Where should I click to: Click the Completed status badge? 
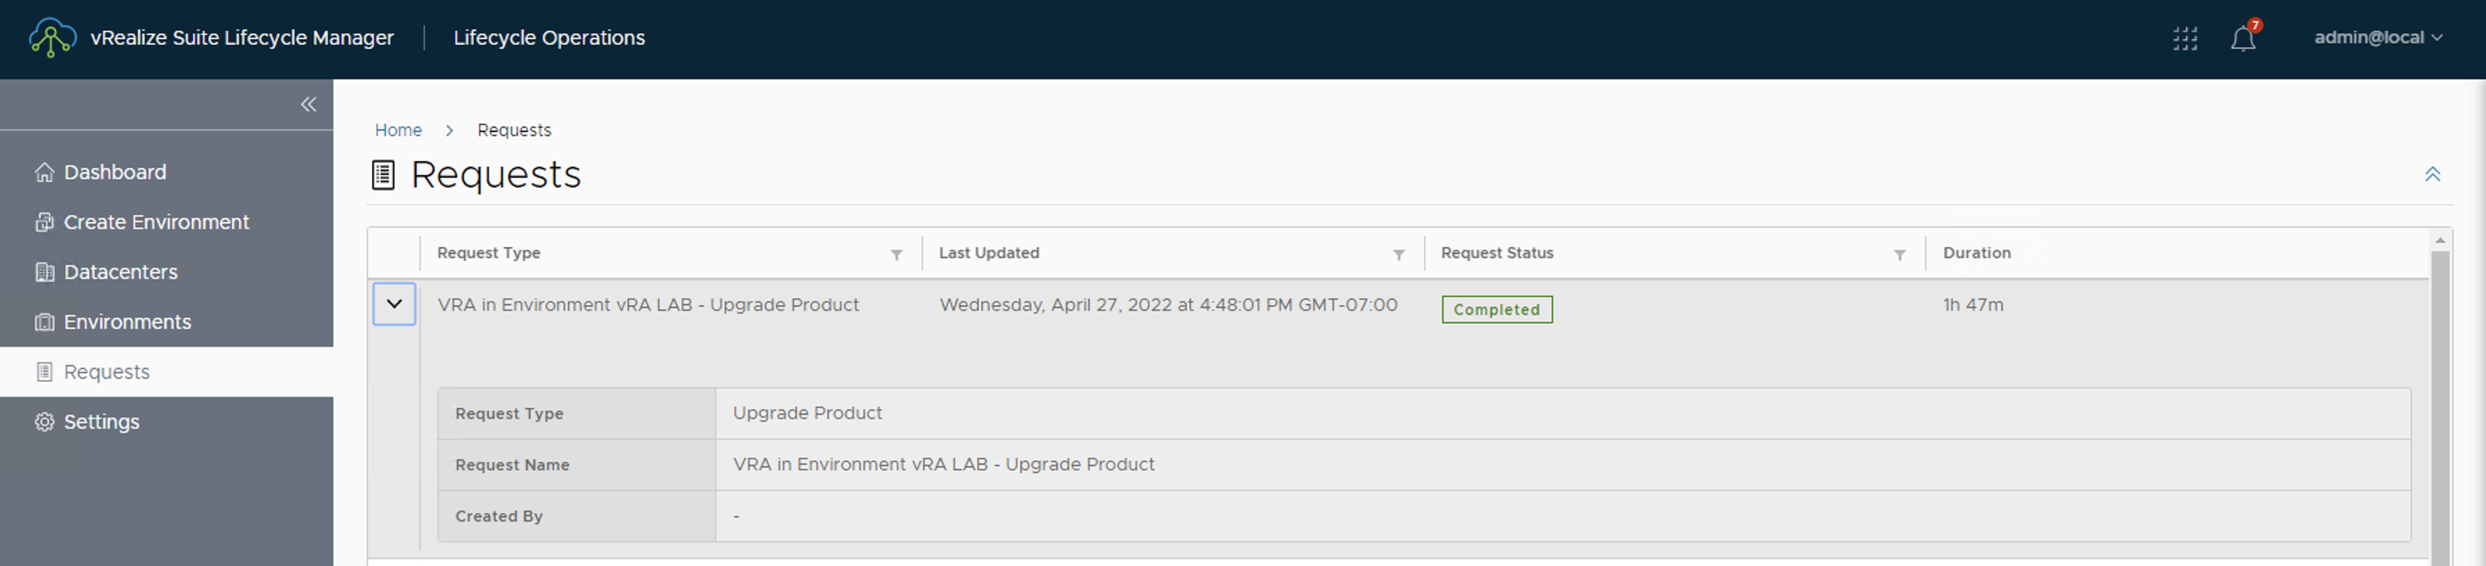pos(1496,309)
